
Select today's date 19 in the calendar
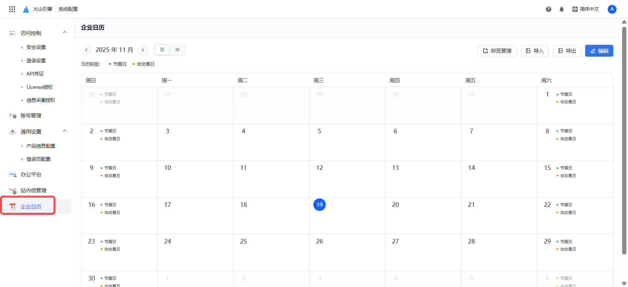[x=319, y=205]
